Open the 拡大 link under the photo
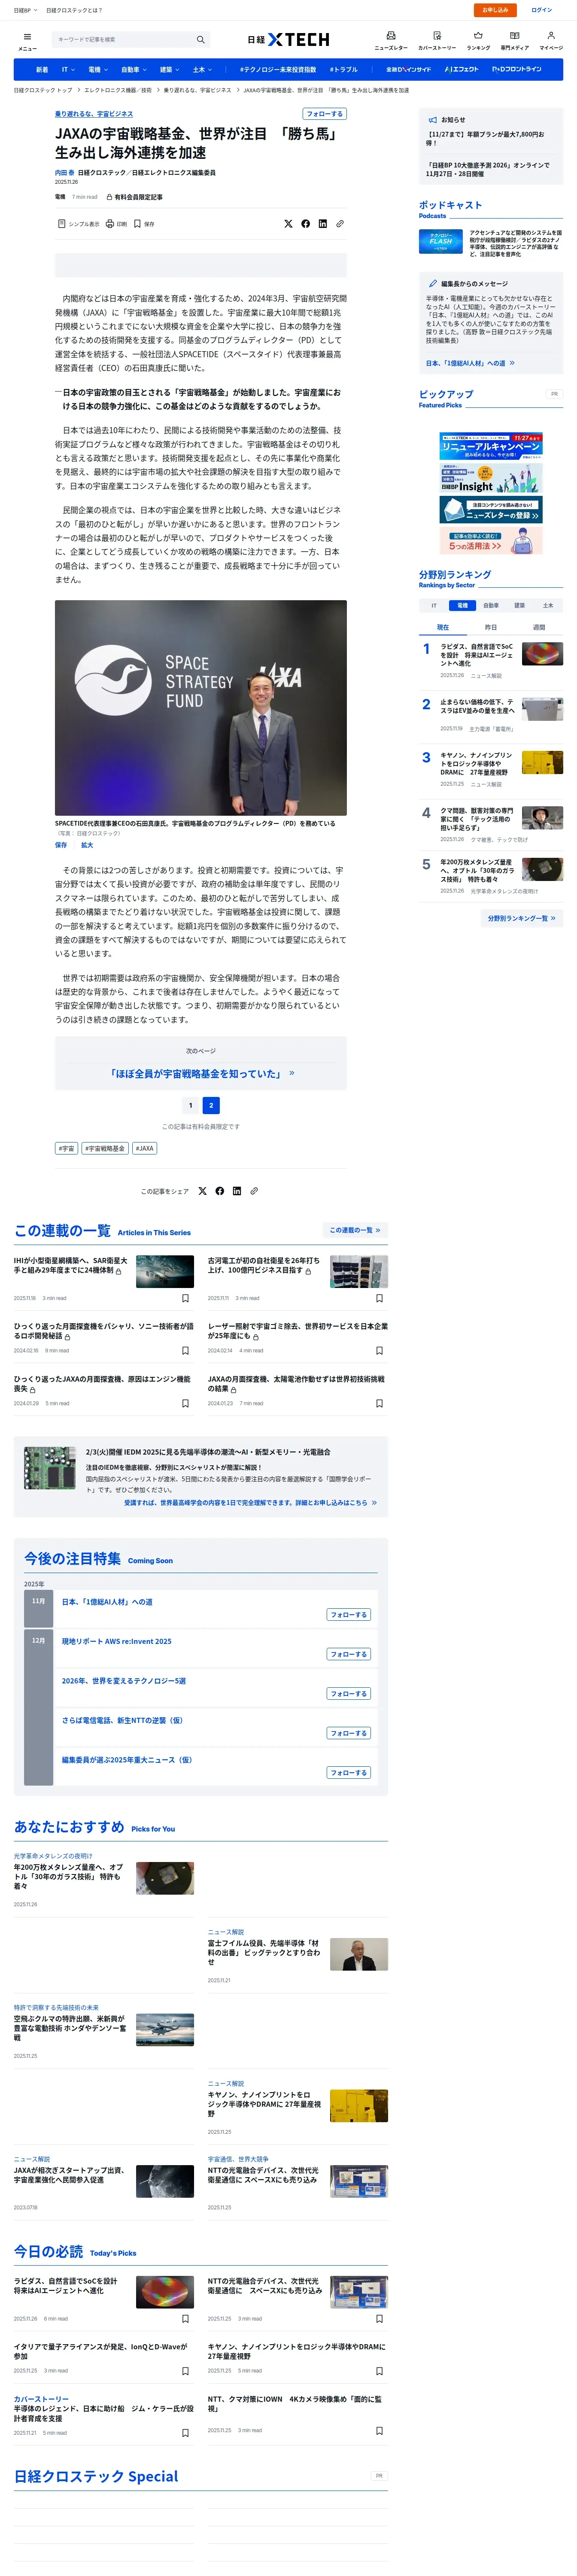Screen dimensions: 577x2576 point(87,845)
